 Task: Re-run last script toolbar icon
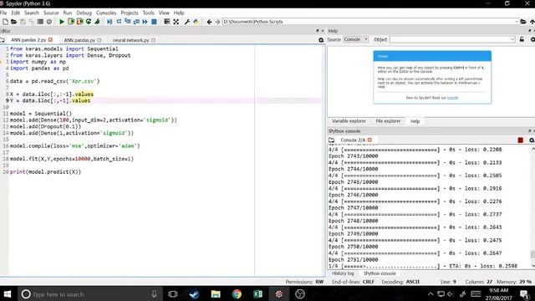pos(89,22)
